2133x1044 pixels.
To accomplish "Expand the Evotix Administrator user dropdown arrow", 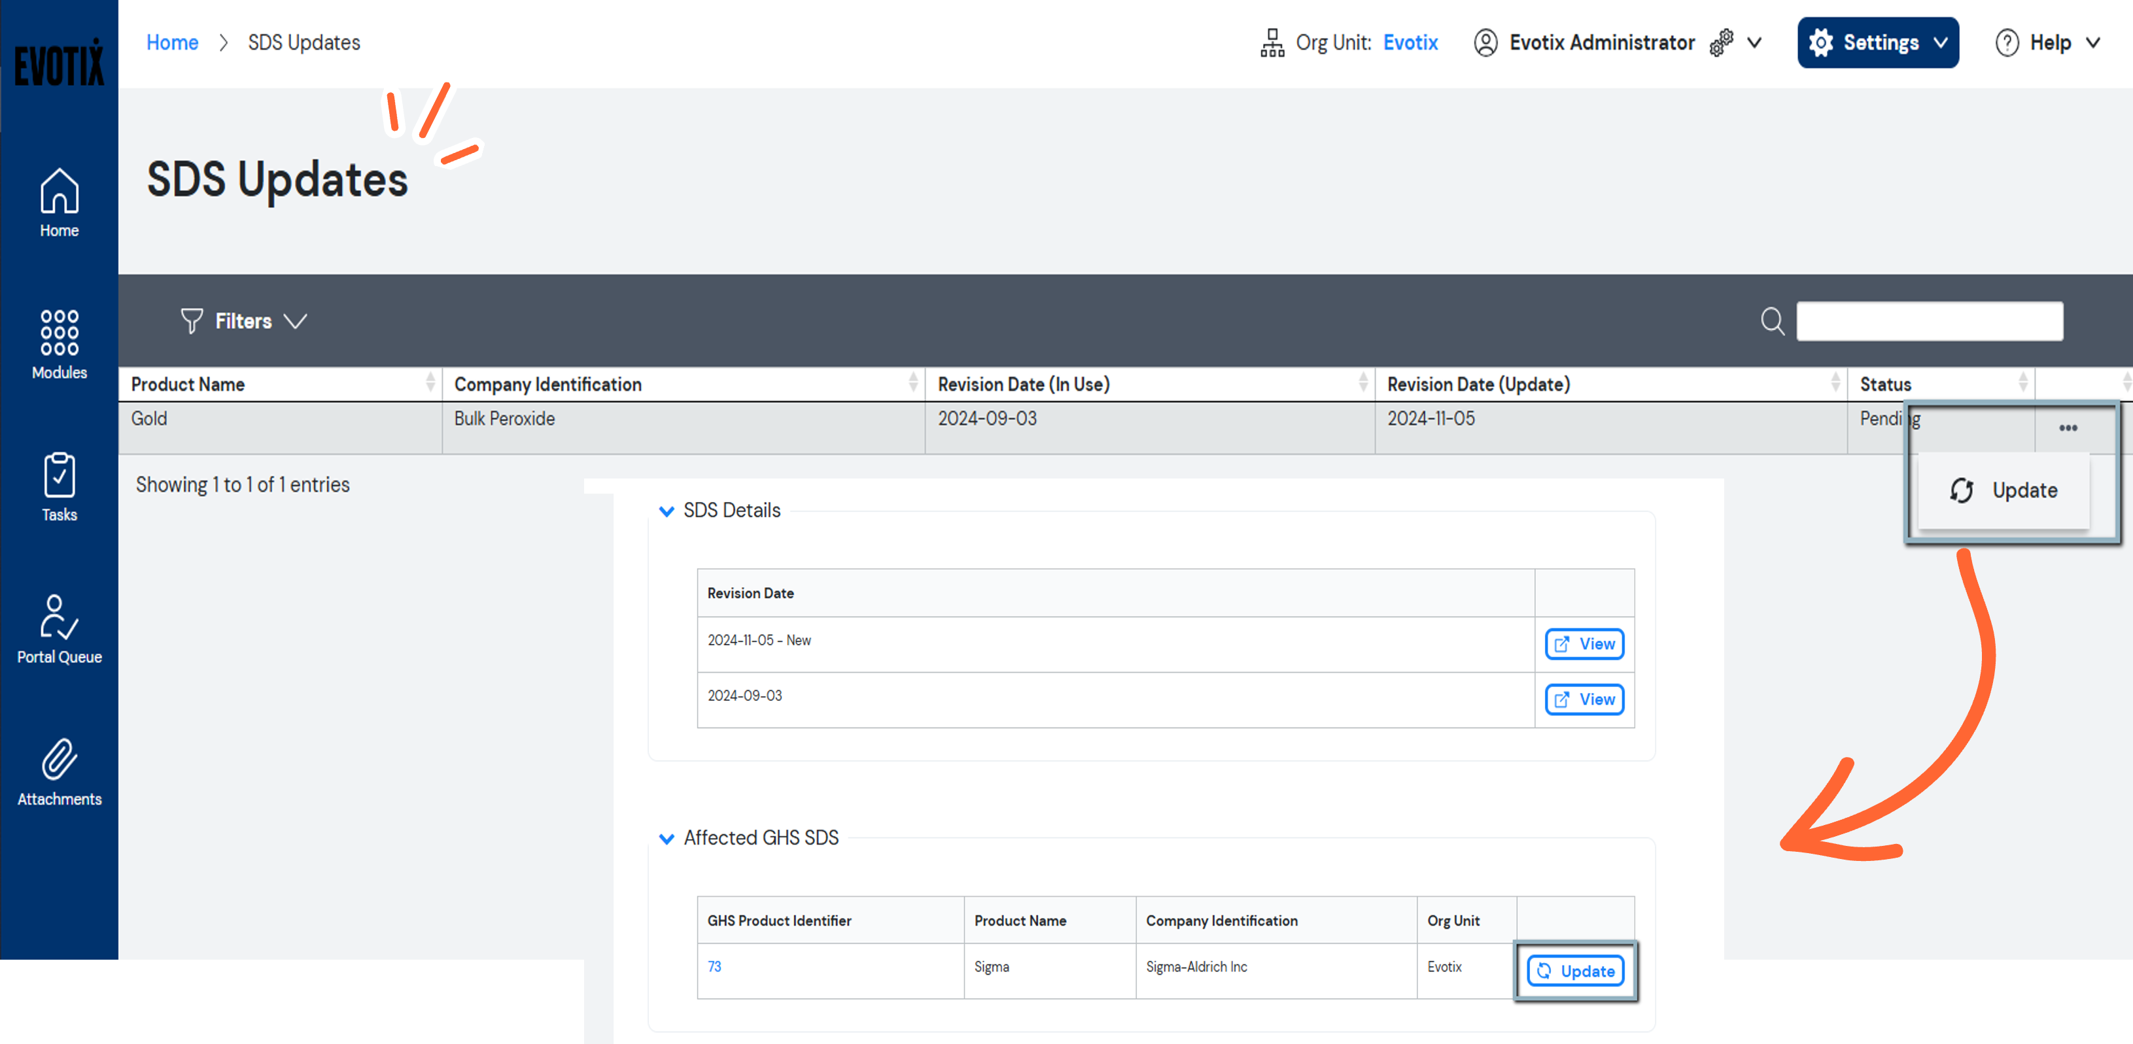I will [1754, 42].
